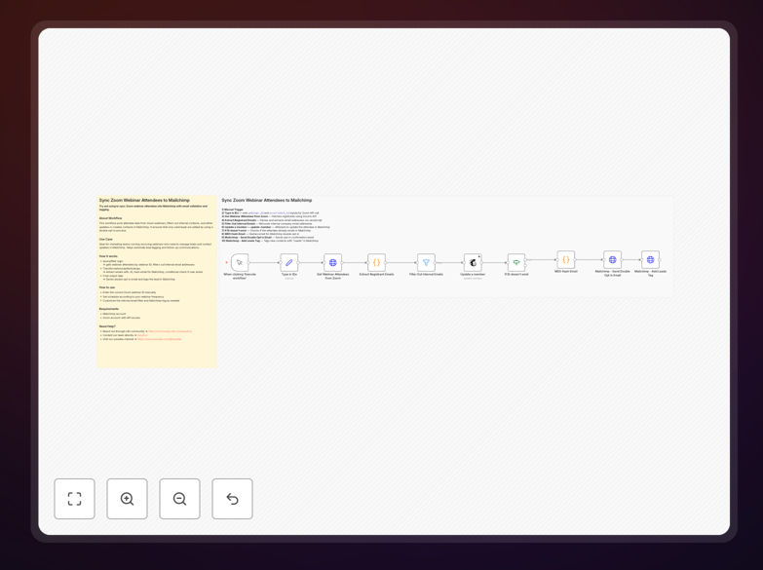Open the YouTube channel link in note
763x570 pixels.
[159, 339]
